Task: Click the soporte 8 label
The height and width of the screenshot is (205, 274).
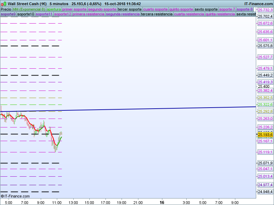Action: (245, 9)
